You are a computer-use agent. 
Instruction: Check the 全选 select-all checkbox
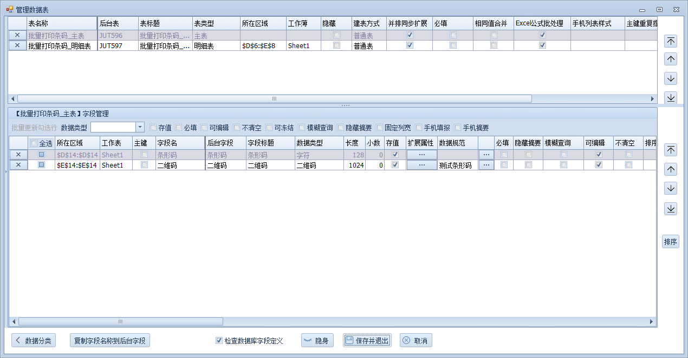(34, 143)
